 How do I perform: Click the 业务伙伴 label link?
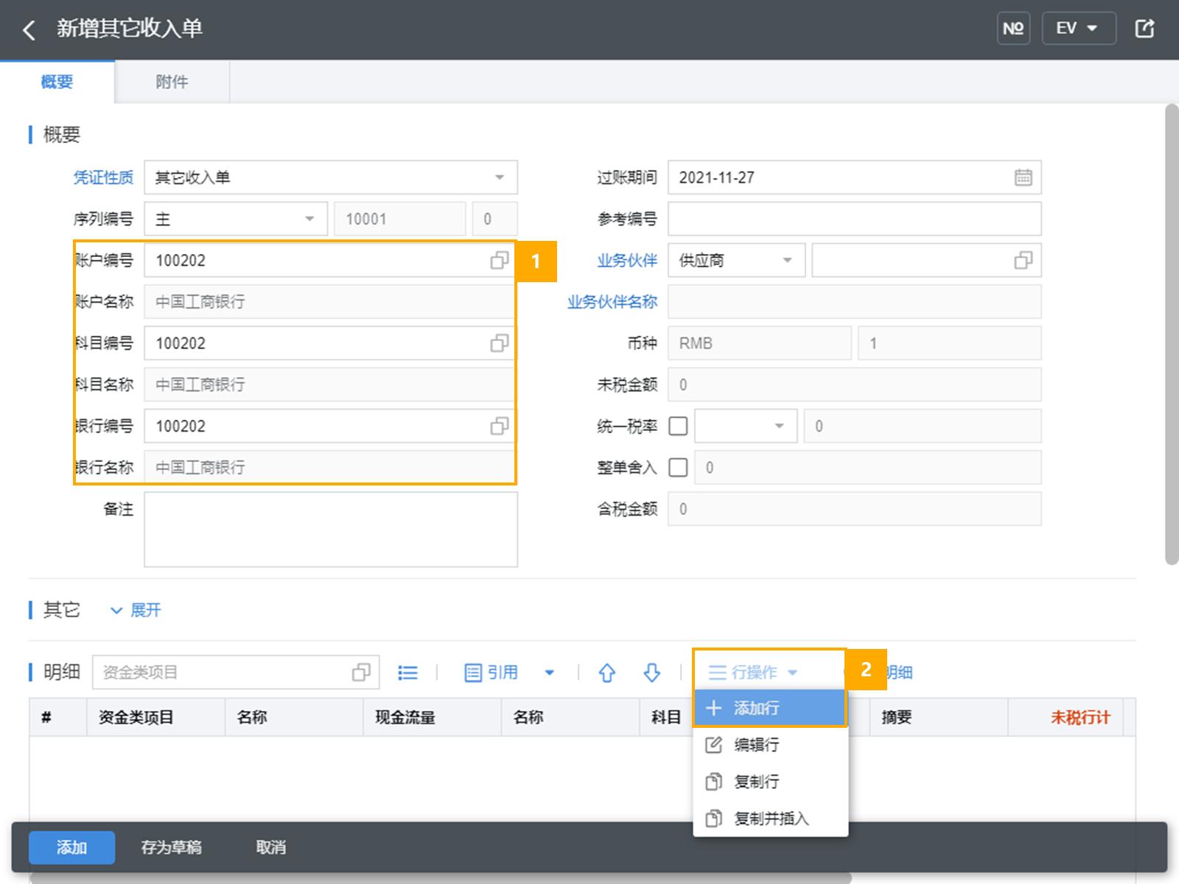pyautogui.click(x=627, y=260)
